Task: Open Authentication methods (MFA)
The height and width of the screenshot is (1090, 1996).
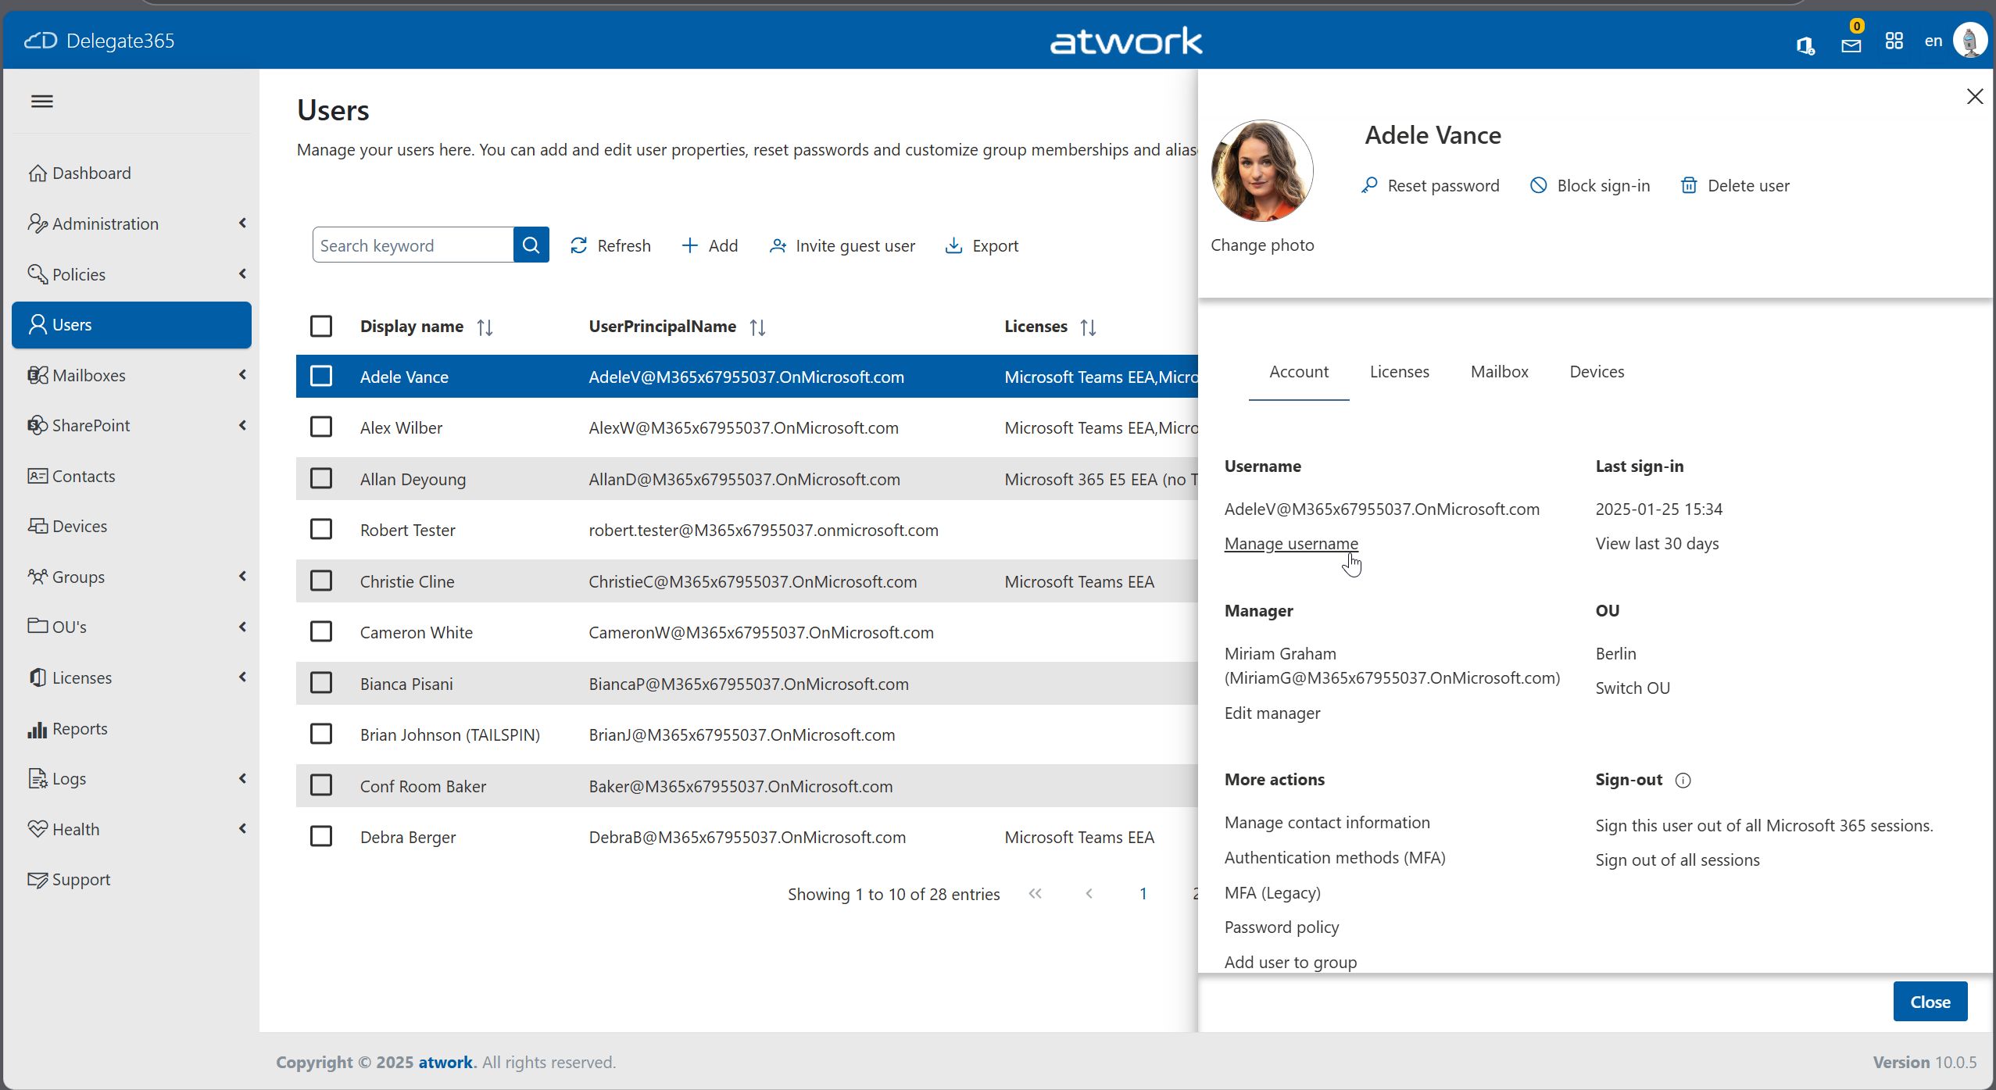Action: coord(1335,857)
